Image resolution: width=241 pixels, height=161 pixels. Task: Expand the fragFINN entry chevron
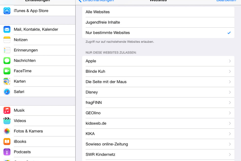(x=230, y=103)
